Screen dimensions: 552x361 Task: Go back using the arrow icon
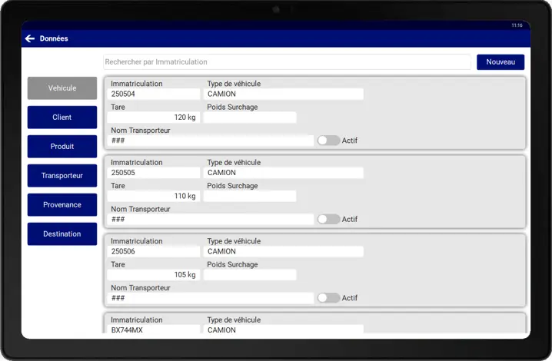30,38
